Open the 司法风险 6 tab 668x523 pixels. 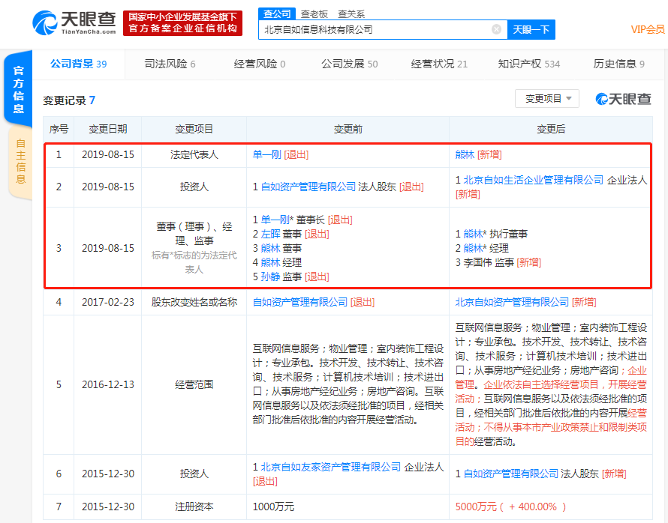[x=170, y=64]
